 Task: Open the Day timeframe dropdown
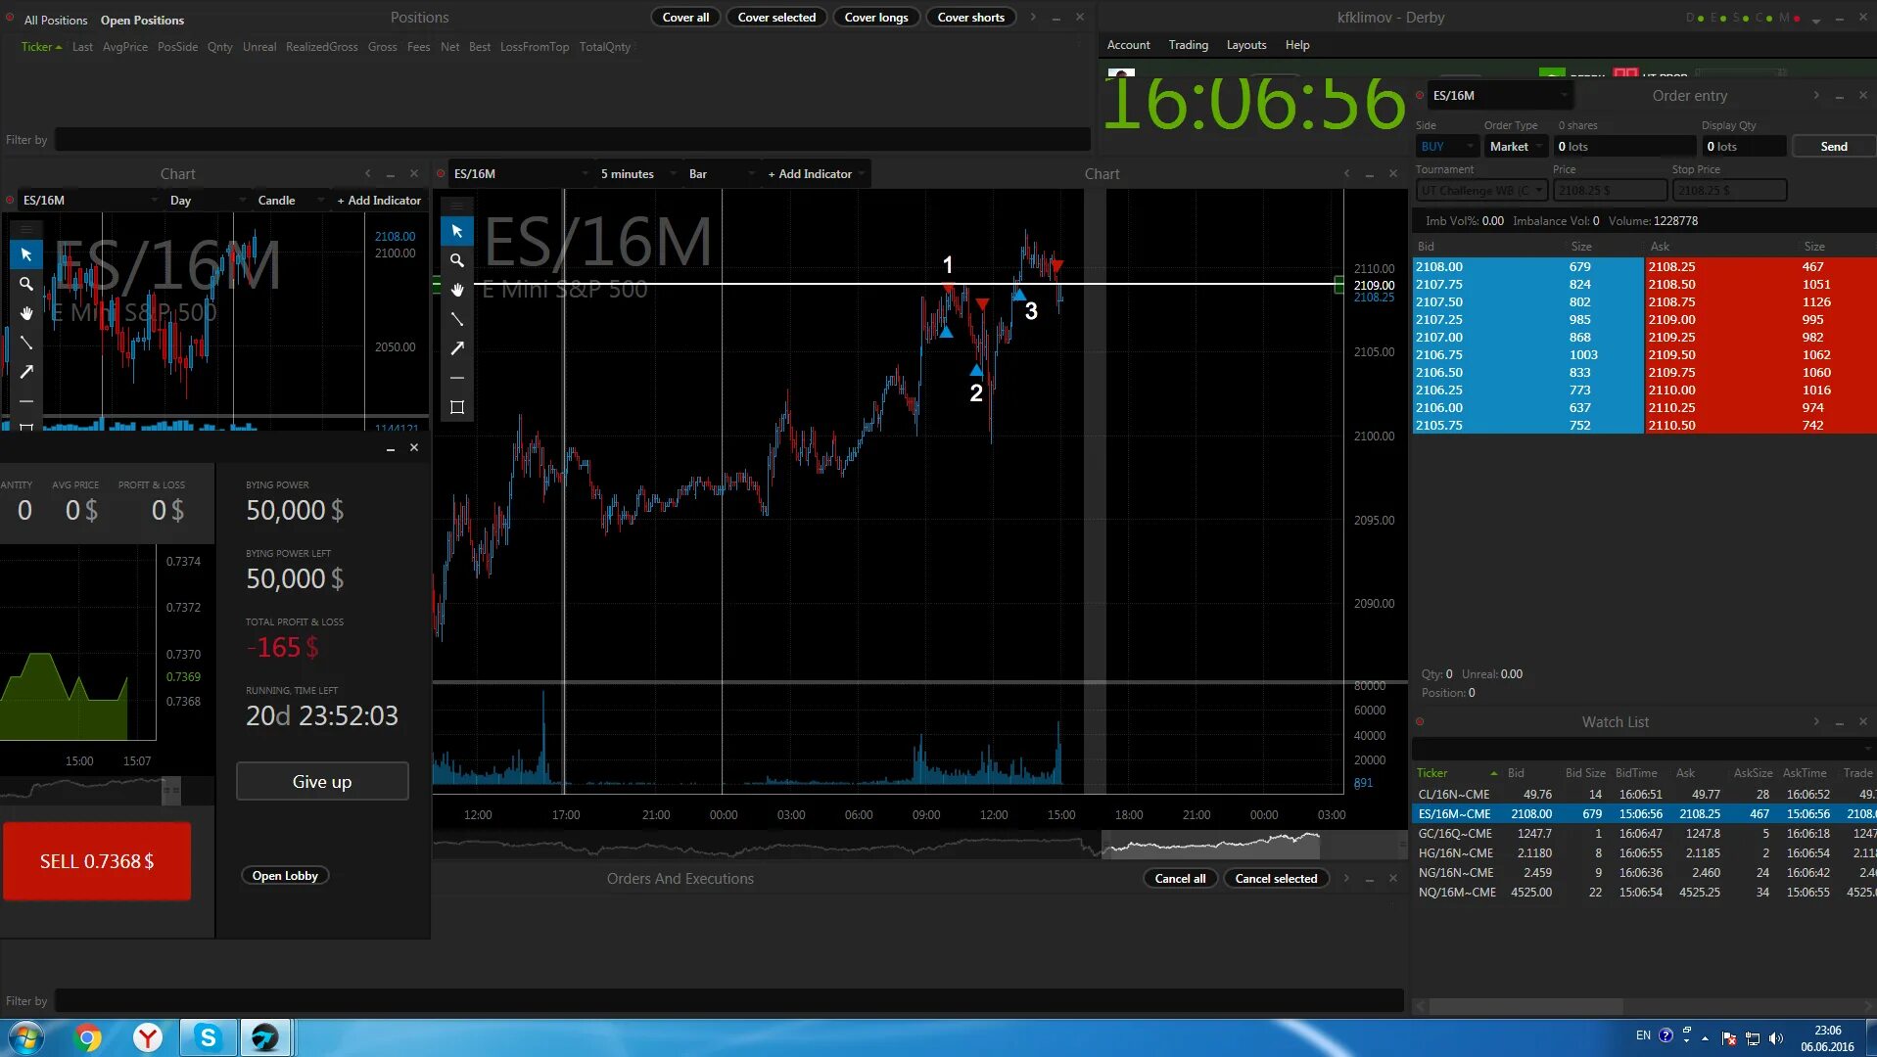pos(208,201)
